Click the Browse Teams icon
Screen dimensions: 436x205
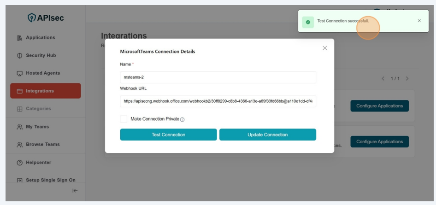(19, 145)
